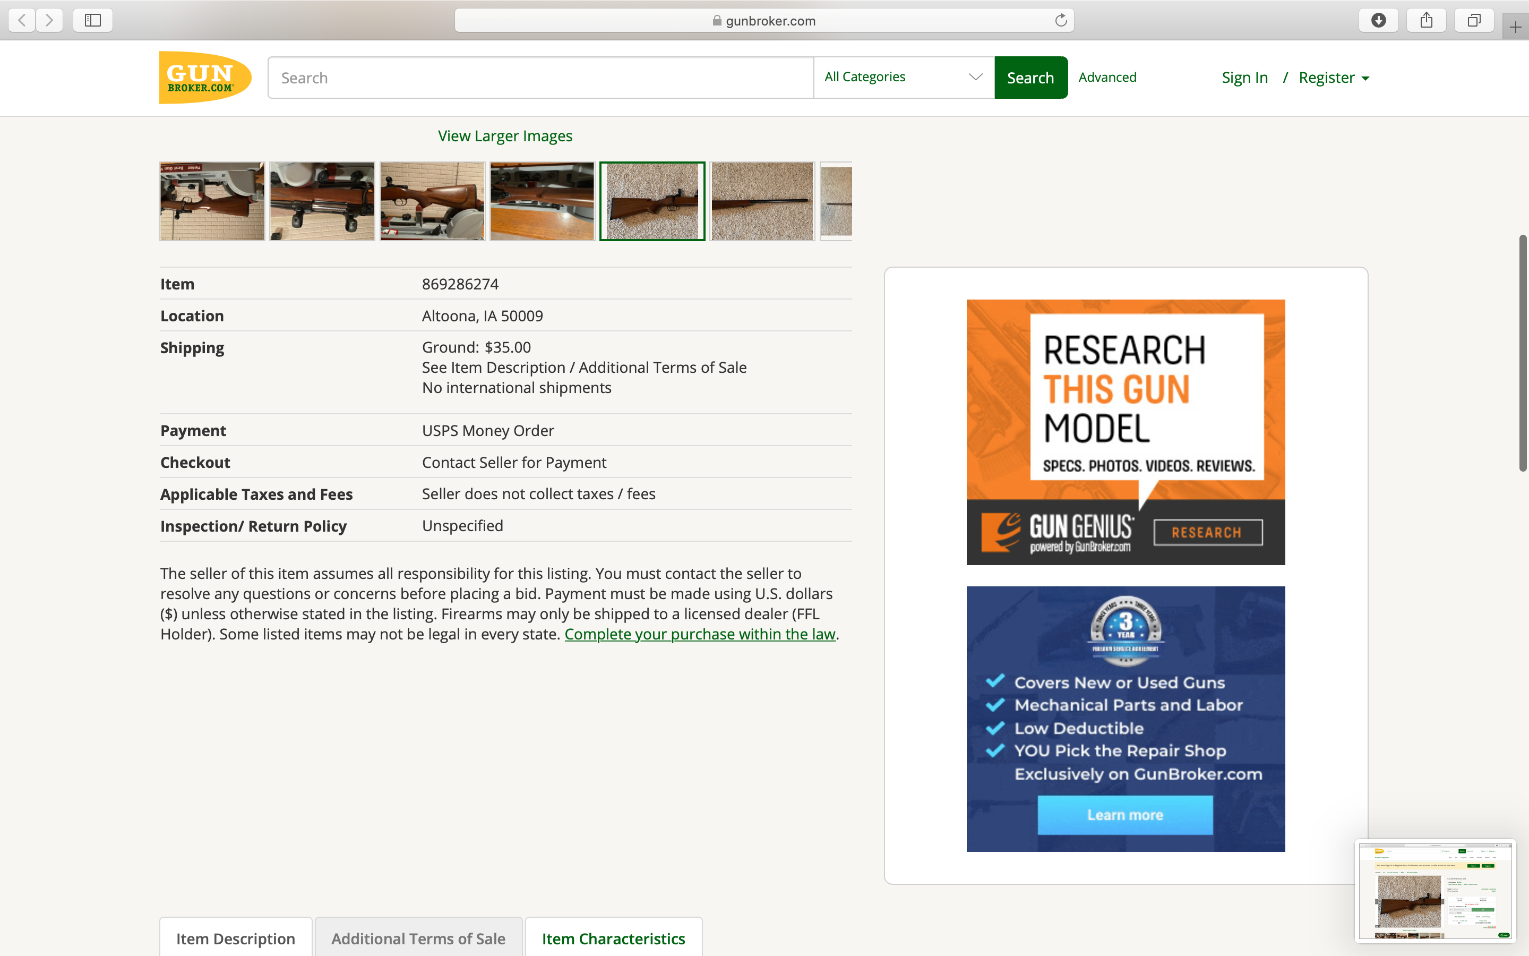Click Contact Seller for Payment text
Image resolution: width=1529 pixels, height=956 pixels.
click(514, 462)
